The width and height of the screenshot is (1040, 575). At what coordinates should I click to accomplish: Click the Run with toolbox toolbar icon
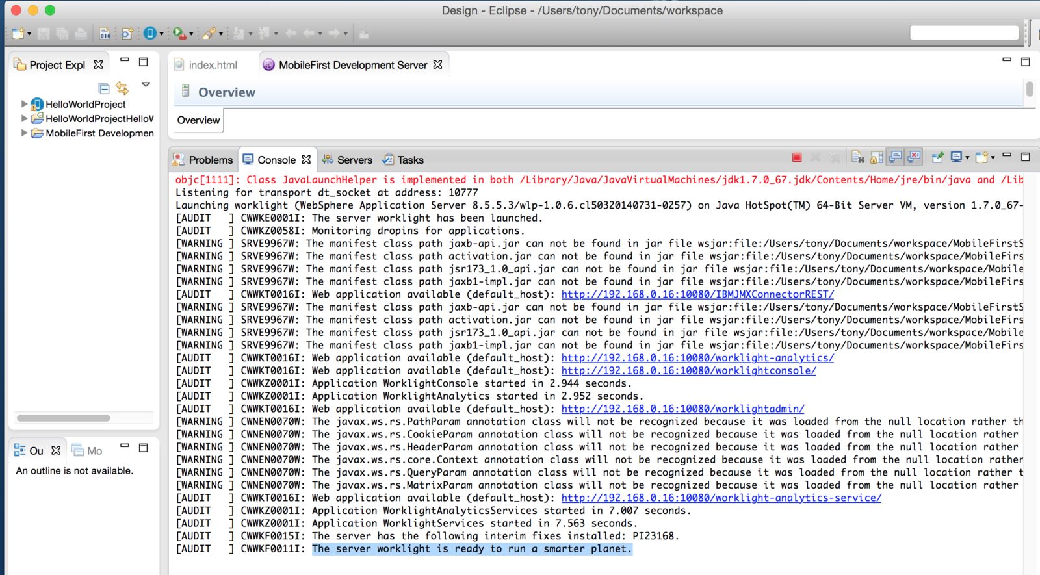[179, 33]
